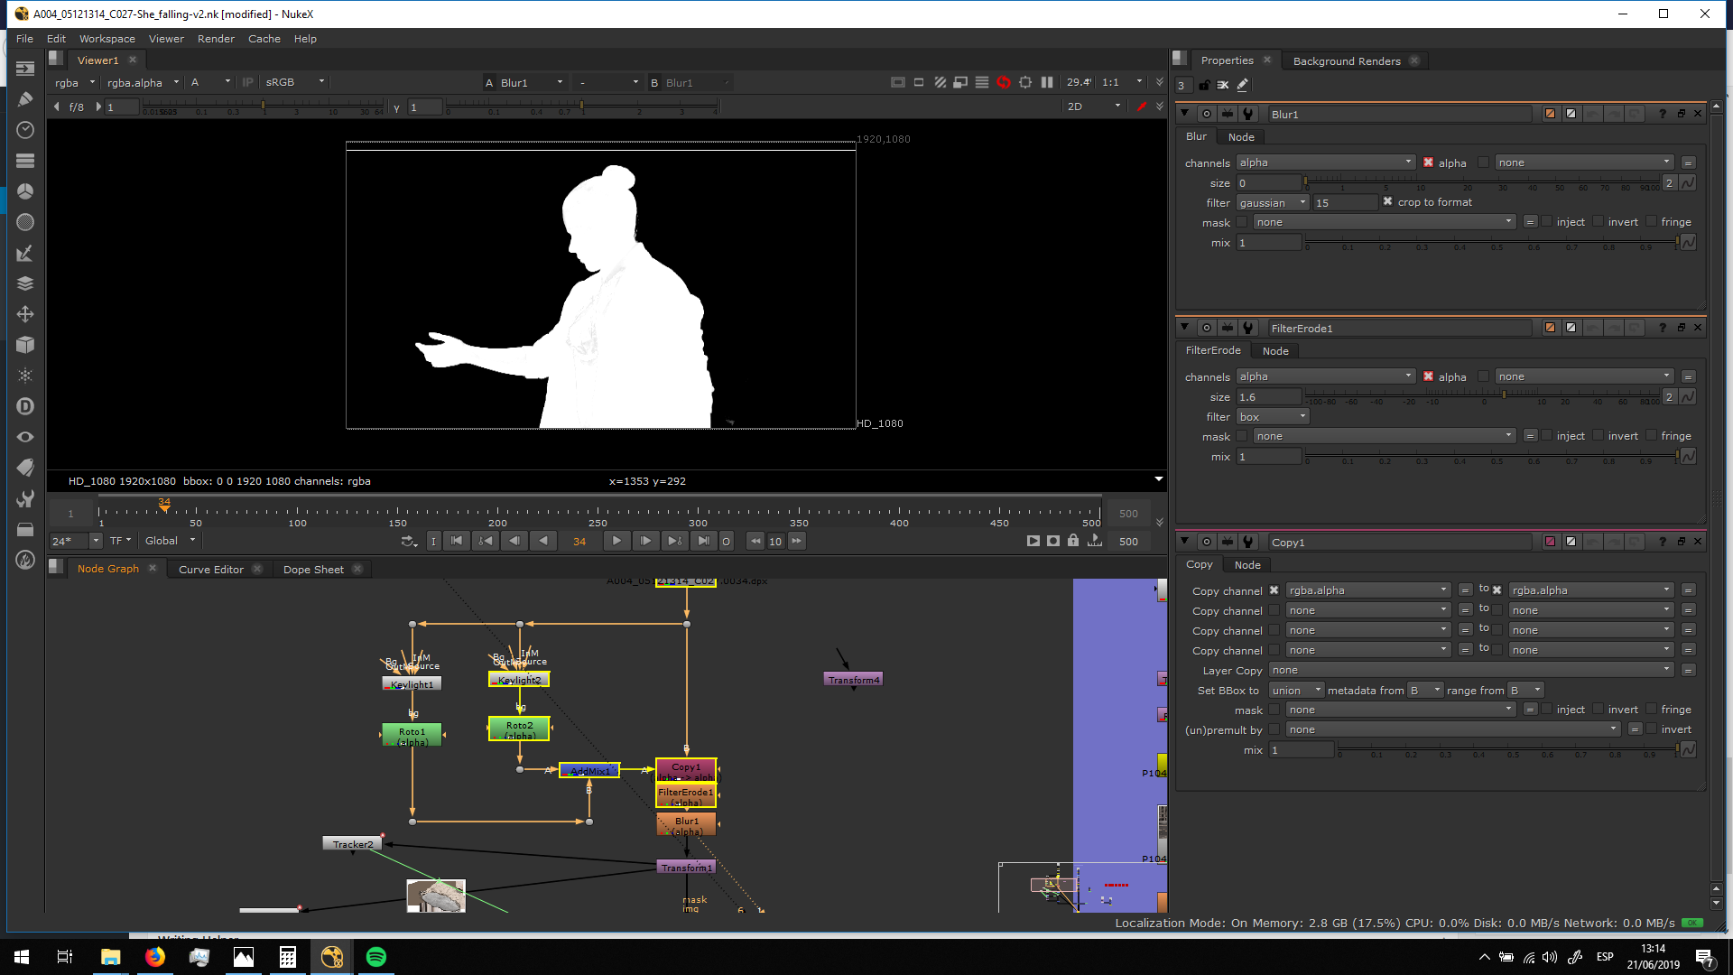
Task: Open the 3D nodes cube icon
Action: coord(25,345)
